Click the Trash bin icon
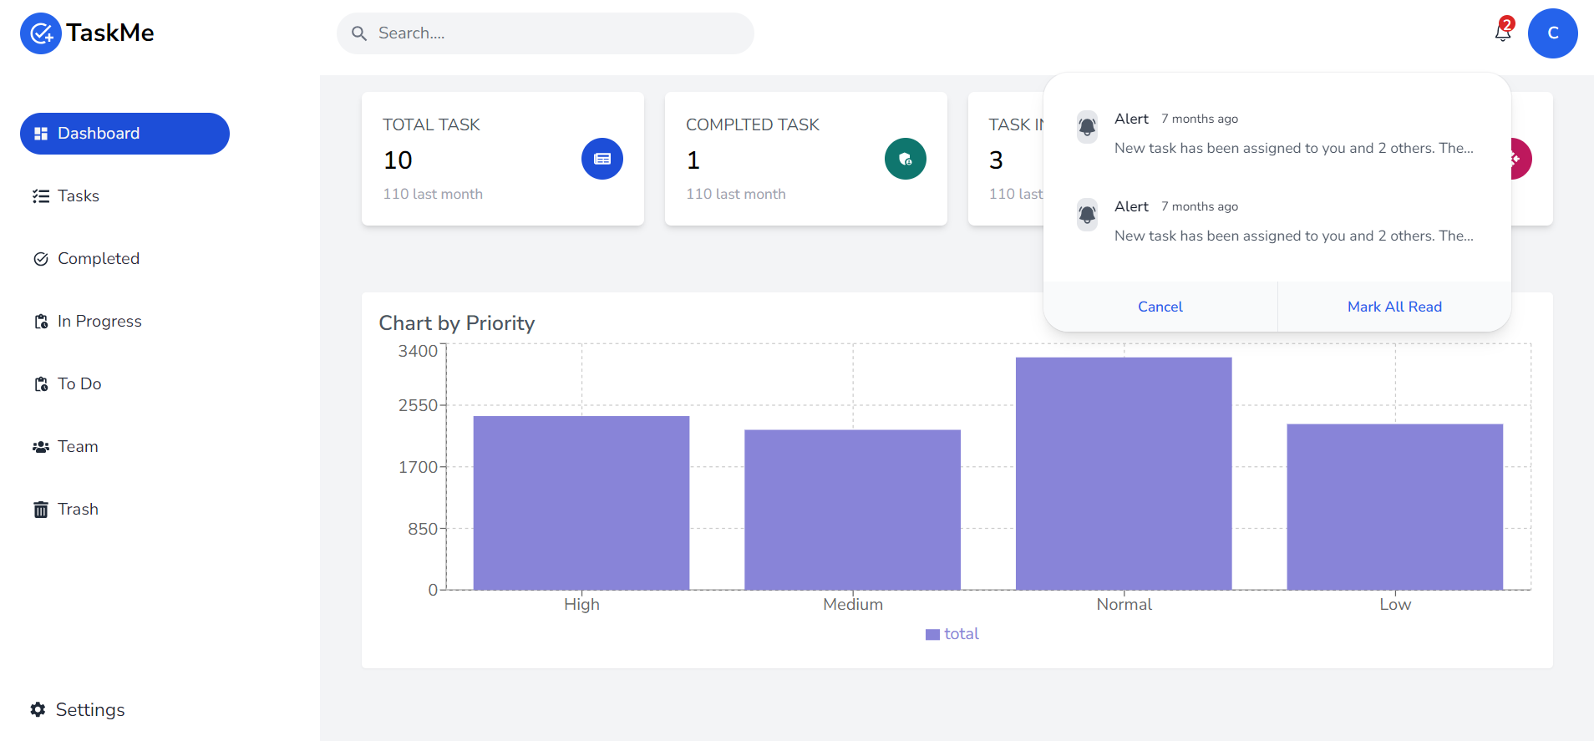Viewport: 1594px width, 741px height. coord(41,510)
